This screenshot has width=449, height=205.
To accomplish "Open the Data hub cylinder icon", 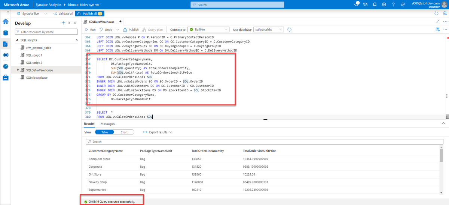I will coord(6,33).
